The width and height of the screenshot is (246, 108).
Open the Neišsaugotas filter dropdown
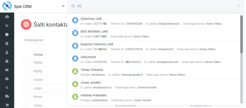click(x=44, y=40)
